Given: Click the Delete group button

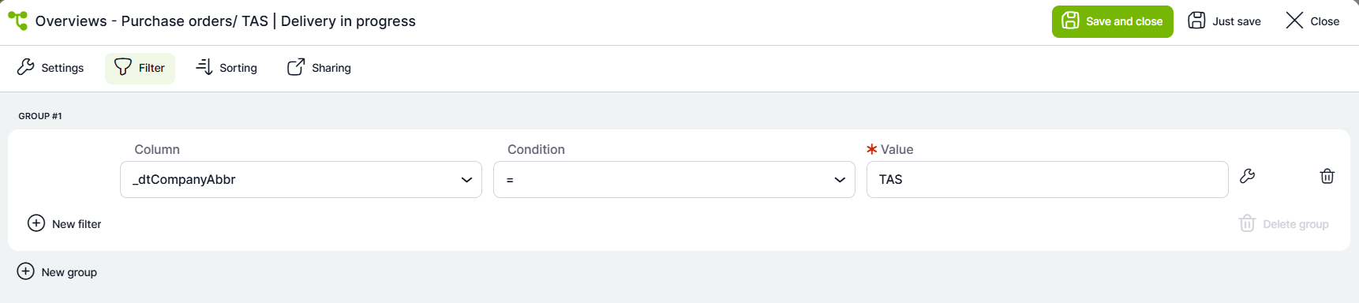Looking at the screenshot, I should [x=1284, y=224].
